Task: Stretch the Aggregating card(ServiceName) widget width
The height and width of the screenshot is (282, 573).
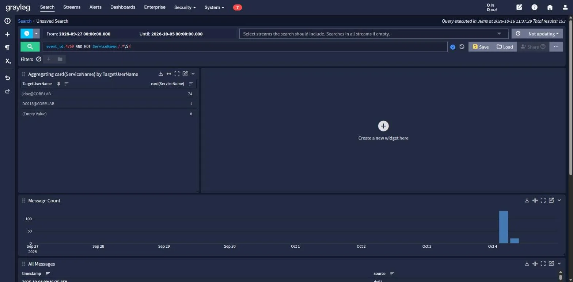Action: 169,74
